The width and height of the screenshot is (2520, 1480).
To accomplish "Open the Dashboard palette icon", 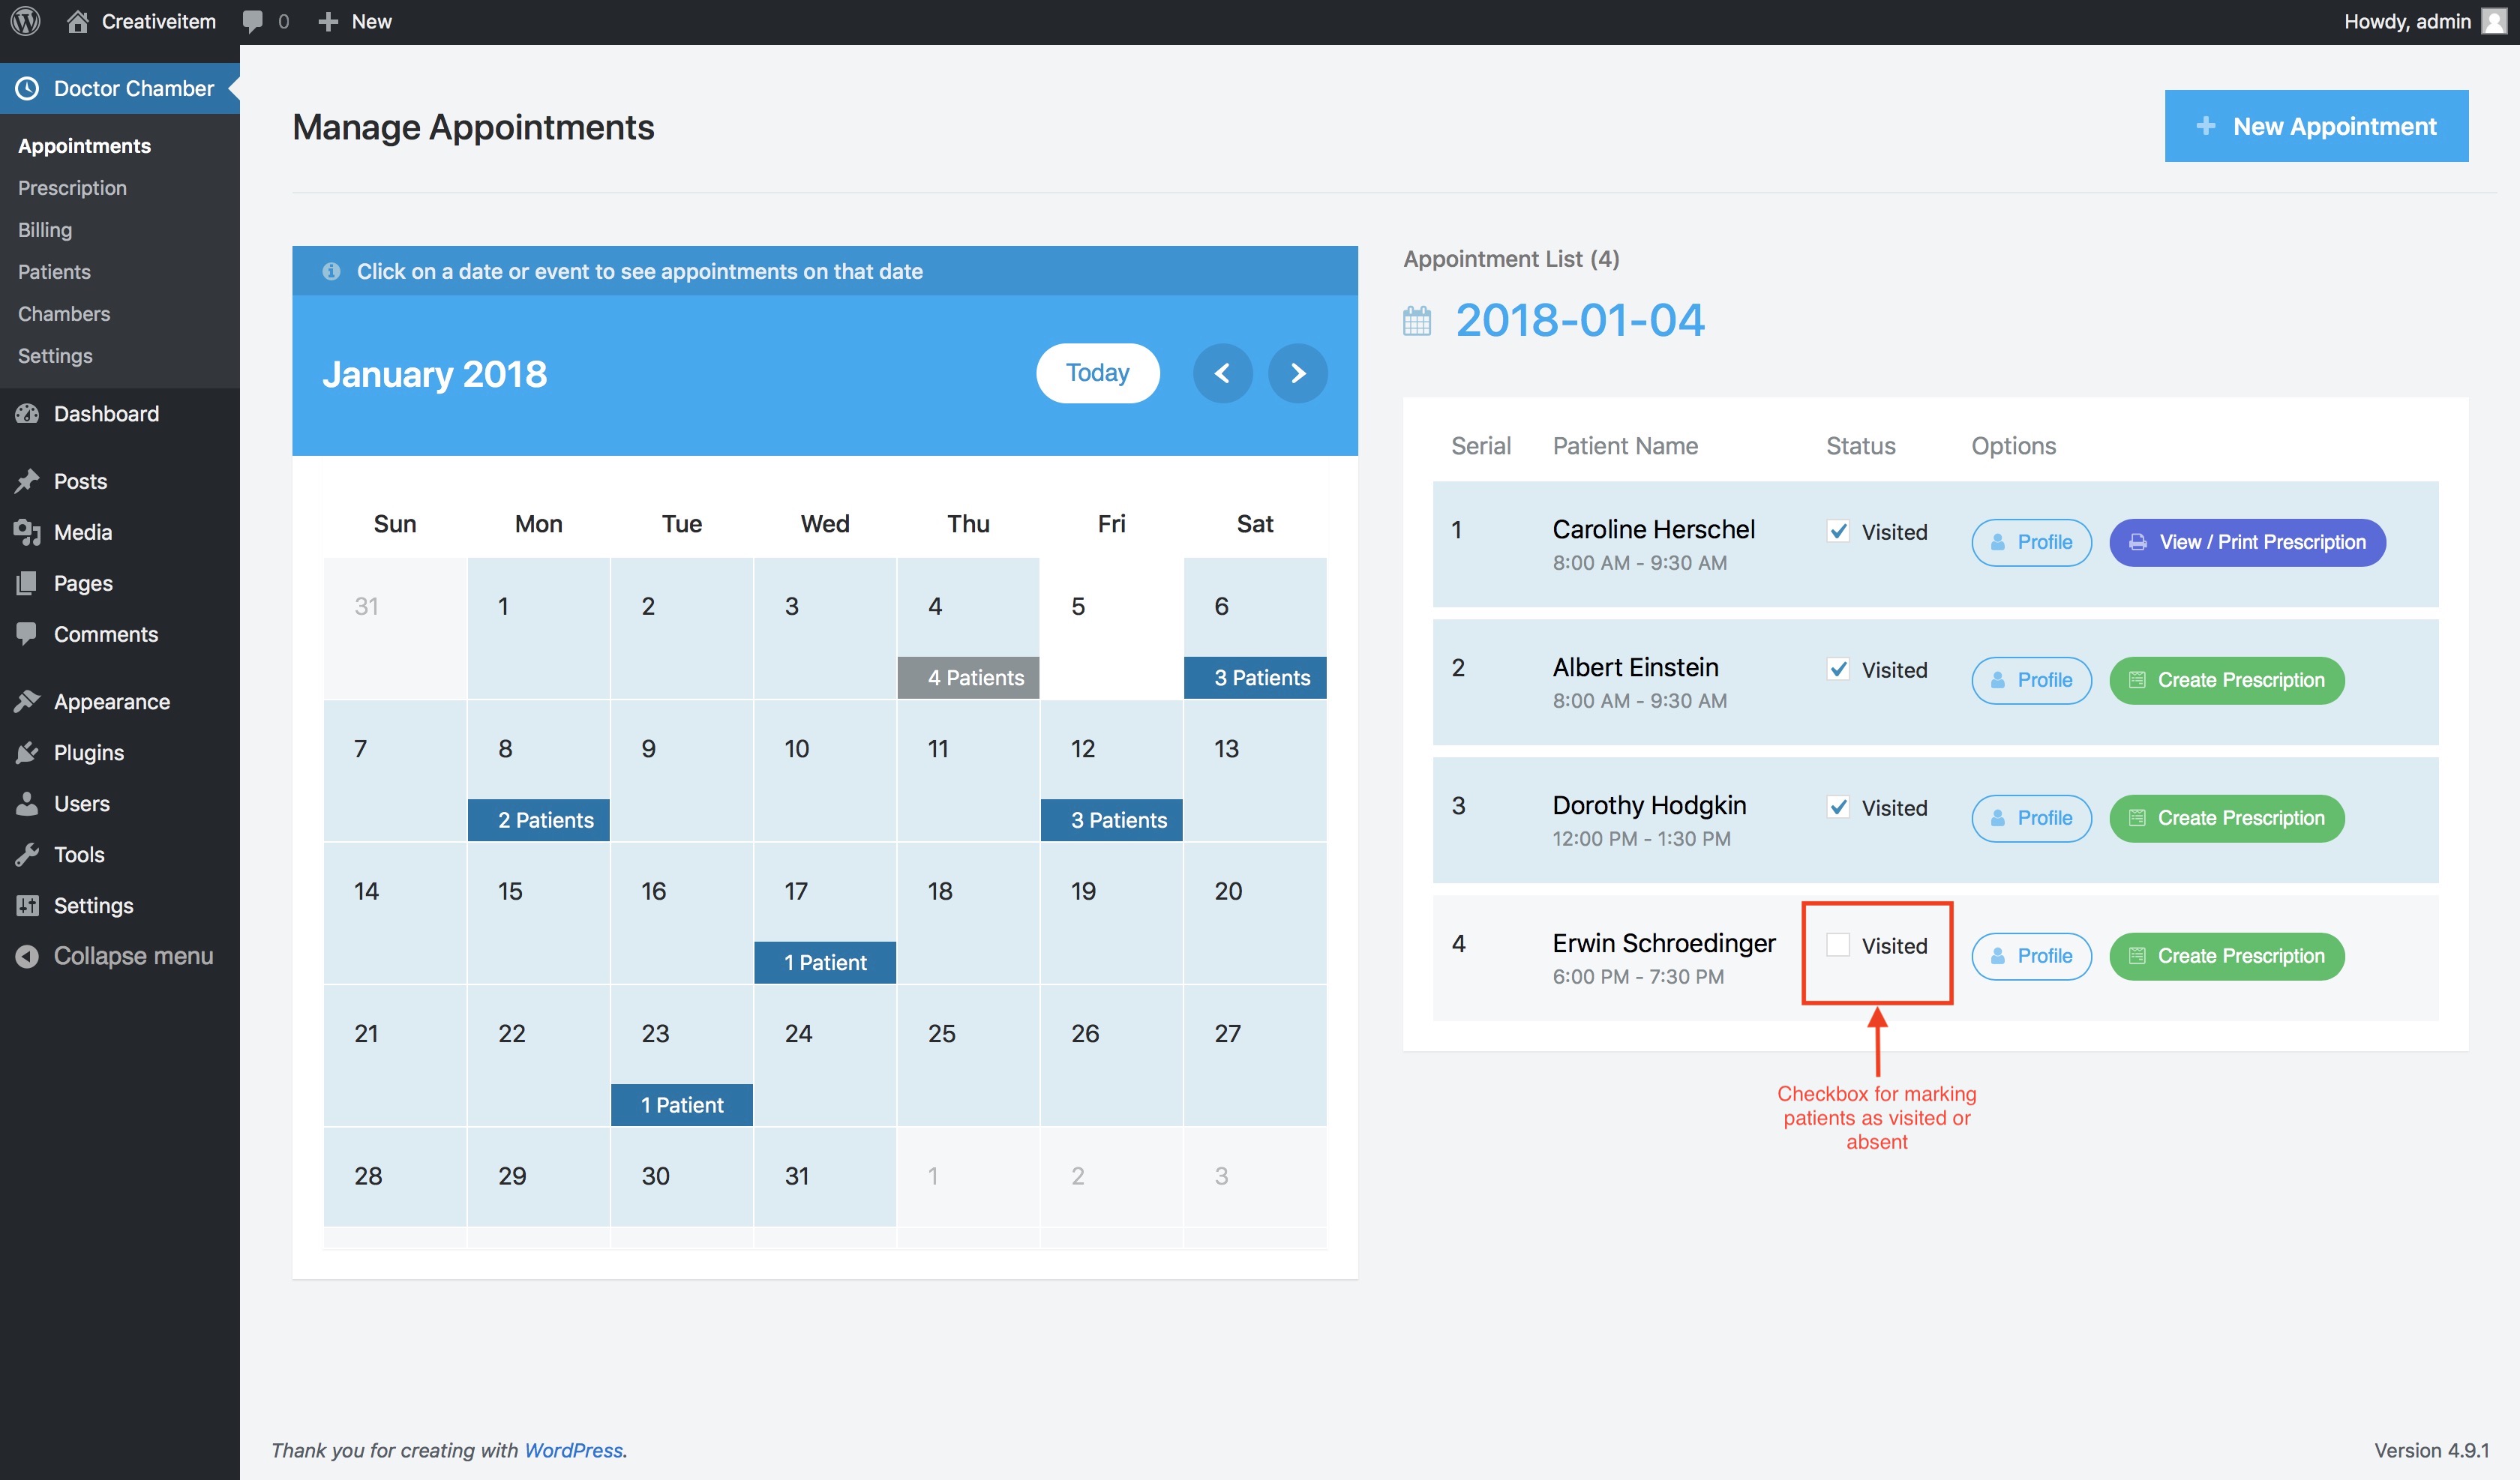I will coord(27,413).
